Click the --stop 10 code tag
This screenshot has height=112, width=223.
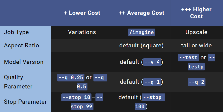(x=76, y=97)
